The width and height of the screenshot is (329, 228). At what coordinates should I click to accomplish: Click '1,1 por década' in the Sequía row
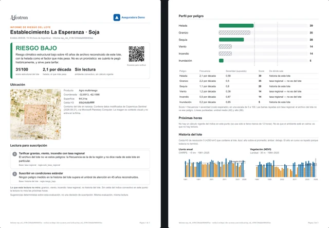point(208,86)
